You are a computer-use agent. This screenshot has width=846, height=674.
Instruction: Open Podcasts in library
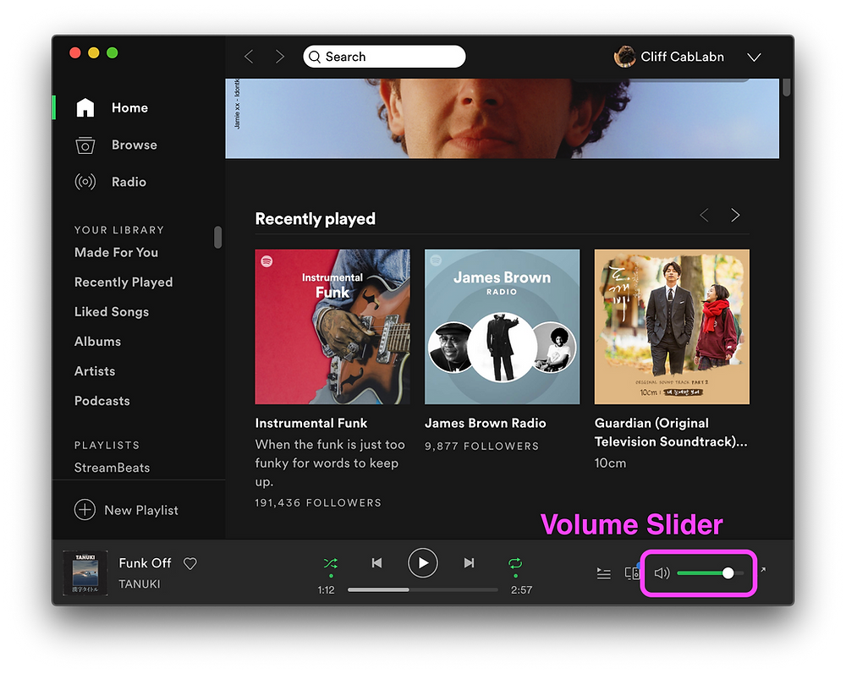[x=102, y=401]
